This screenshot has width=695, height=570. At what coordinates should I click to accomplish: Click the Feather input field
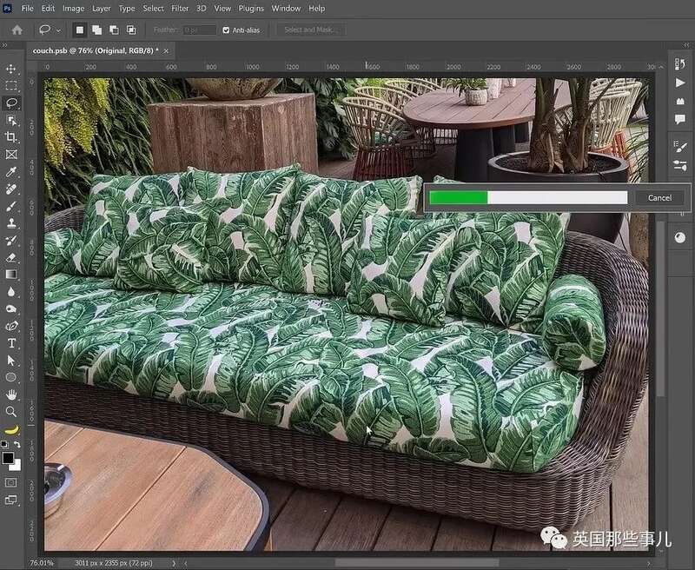pos(200,30)
